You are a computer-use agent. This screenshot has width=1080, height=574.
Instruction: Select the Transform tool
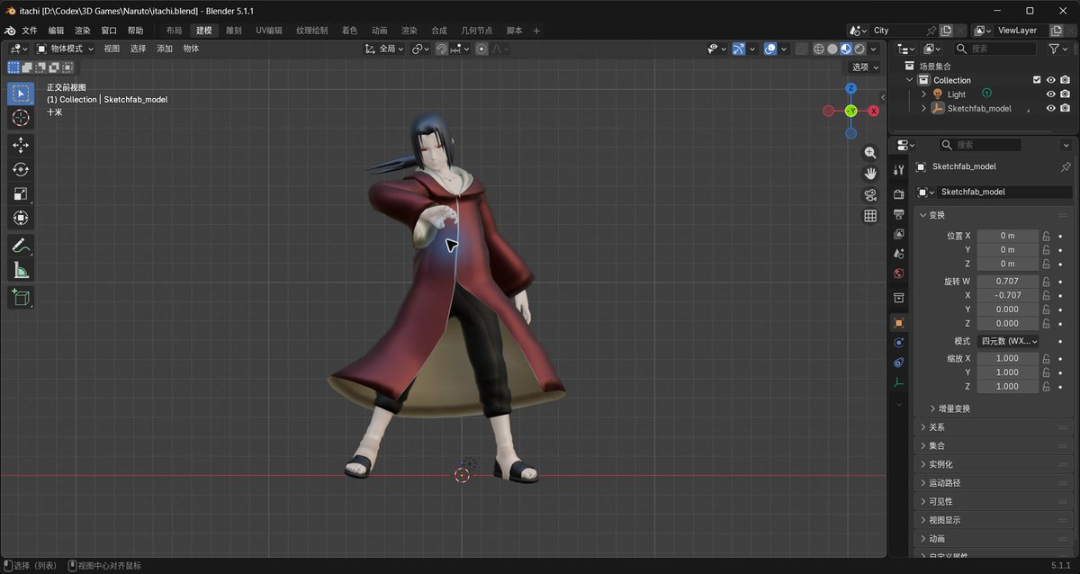[21, 218]
